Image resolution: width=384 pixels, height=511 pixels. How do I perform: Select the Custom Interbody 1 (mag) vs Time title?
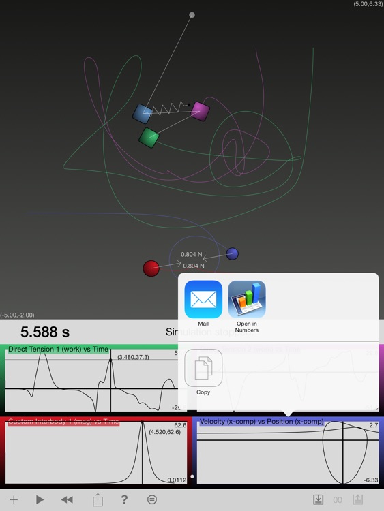(x=63, y=421)
